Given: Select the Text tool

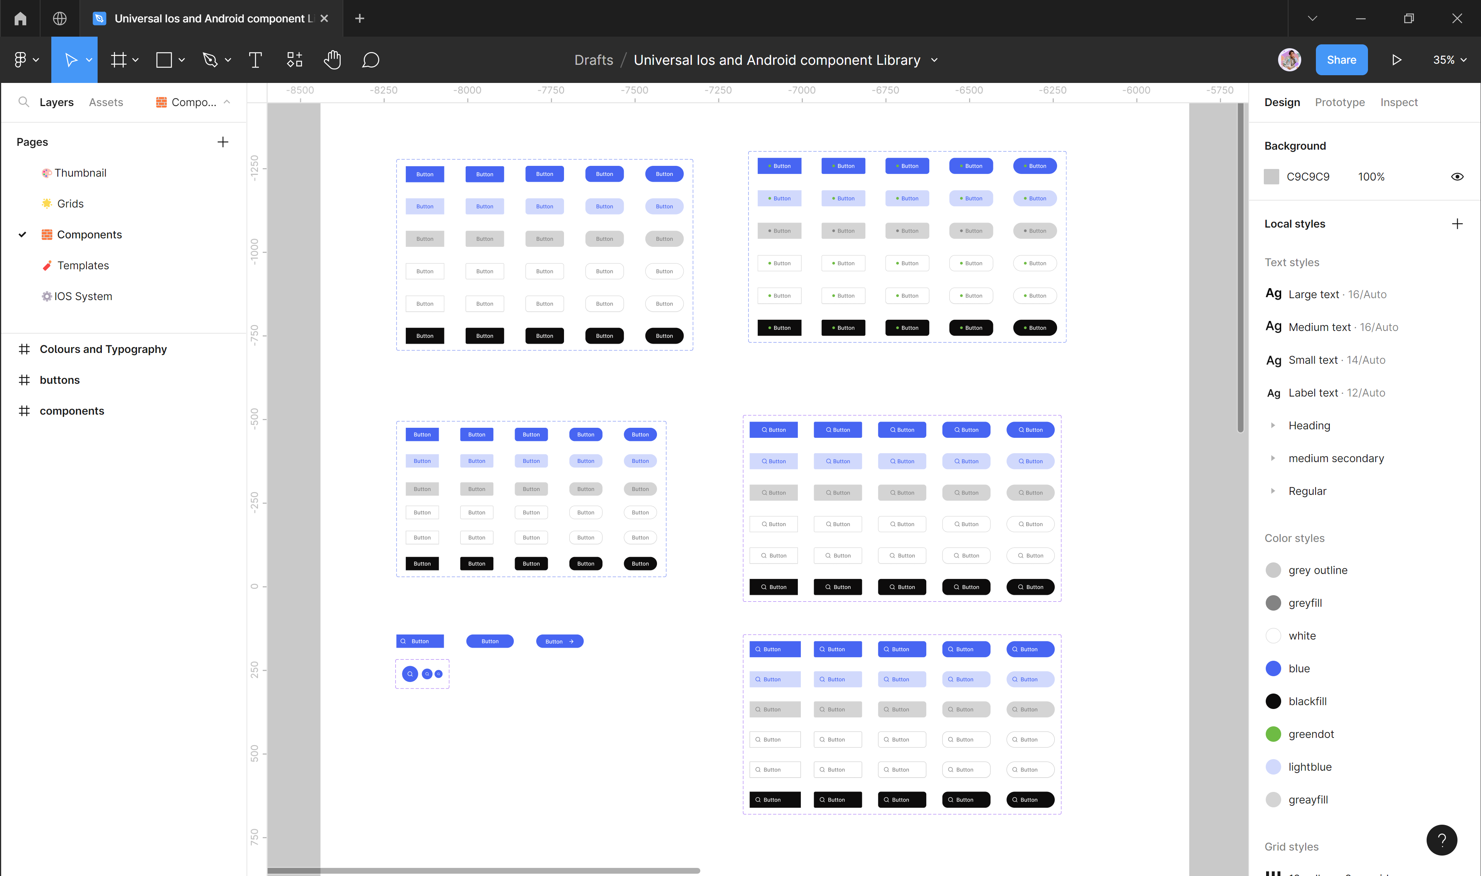Looking at the screenshot, I should 256,60.
